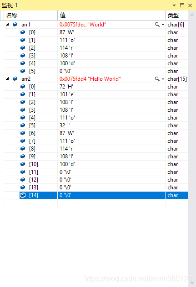
Task: Click cube icon of arr2 element [5]
Action: (23, 125)
